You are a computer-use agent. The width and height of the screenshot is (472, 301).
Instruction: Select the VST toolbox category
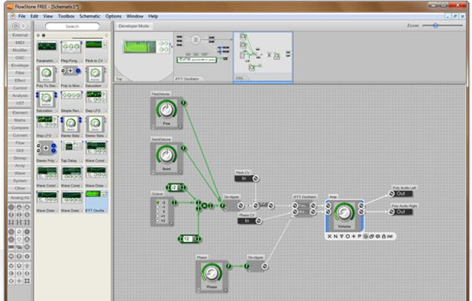click(20, 103)
